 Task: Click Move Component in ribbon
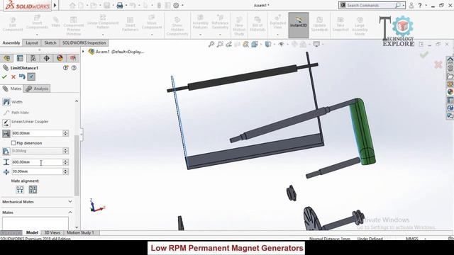click(152, 22)
